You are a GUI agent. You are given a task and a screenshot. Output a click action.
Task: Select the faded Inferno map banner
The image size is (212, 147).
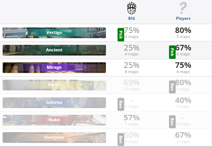pyautogui.click(x=54, y=103)
